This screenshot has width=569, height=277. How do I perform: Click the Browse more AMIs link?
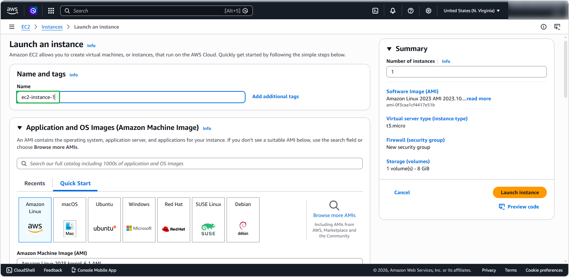coord(334,215)
